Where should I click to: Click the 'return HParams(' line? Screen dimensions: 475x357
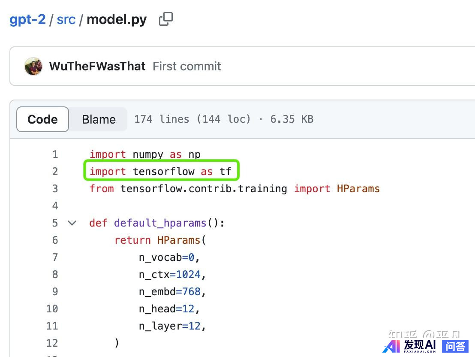pyautogui.click(x=160, y=240)
